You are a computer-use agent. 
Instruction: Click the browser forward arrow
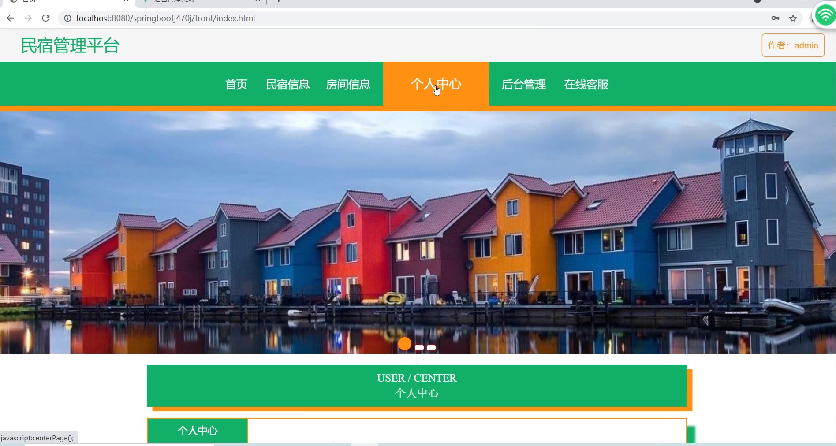[28, 18]
